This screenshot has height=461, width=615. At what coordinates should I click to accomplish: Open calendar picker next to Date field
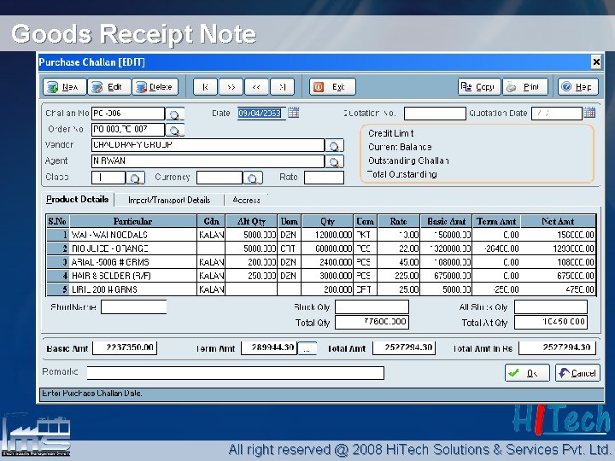(293, 113)
